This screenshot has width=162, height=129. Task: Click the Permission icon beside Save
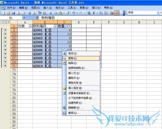point(18,13)
